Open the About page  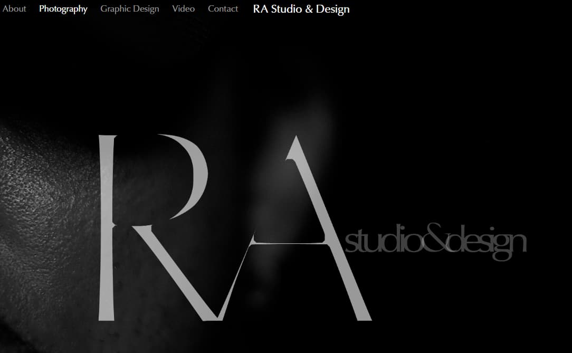tap(14, 9)
